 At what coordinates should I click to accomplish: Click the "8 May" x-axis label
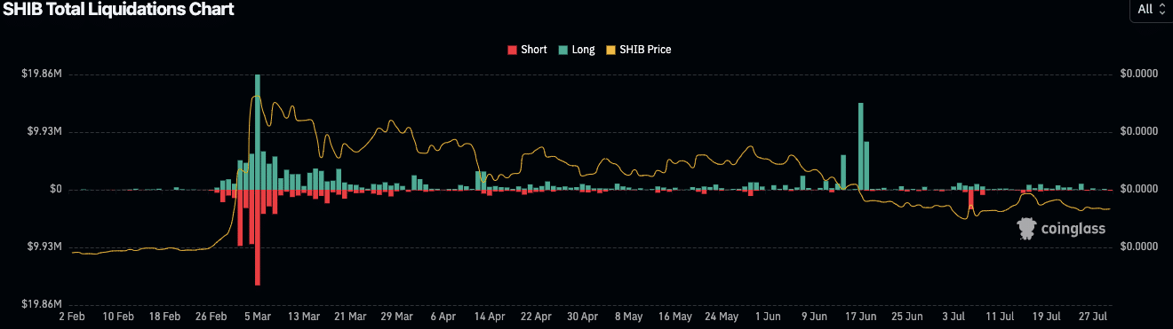tap(628, 316)
